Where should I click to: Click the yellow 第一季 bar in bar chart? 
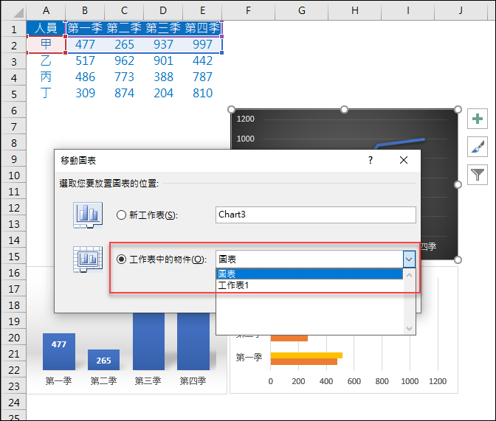[306, 355]
